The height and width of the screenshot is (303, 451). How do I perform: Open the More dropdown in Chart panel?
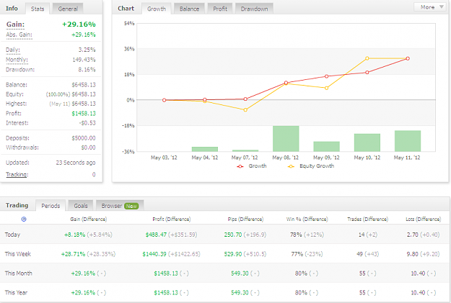tap(432, 7)
